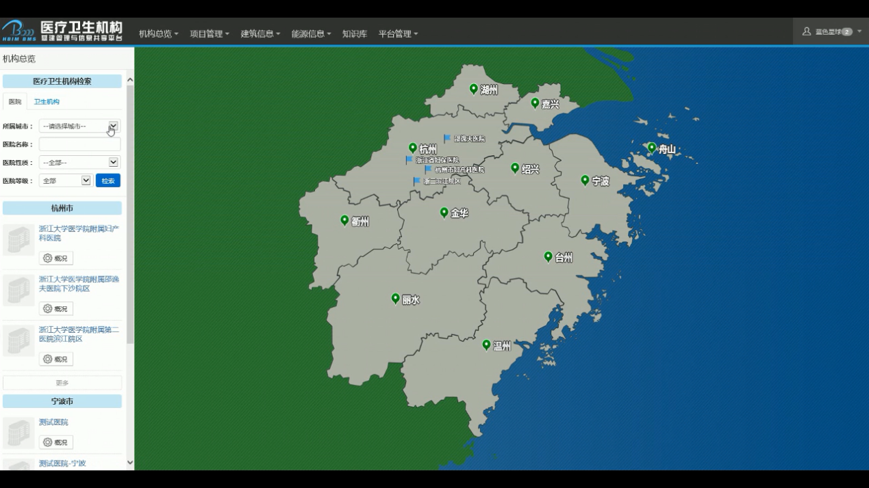Click the 医院名称 text input field

79,144
